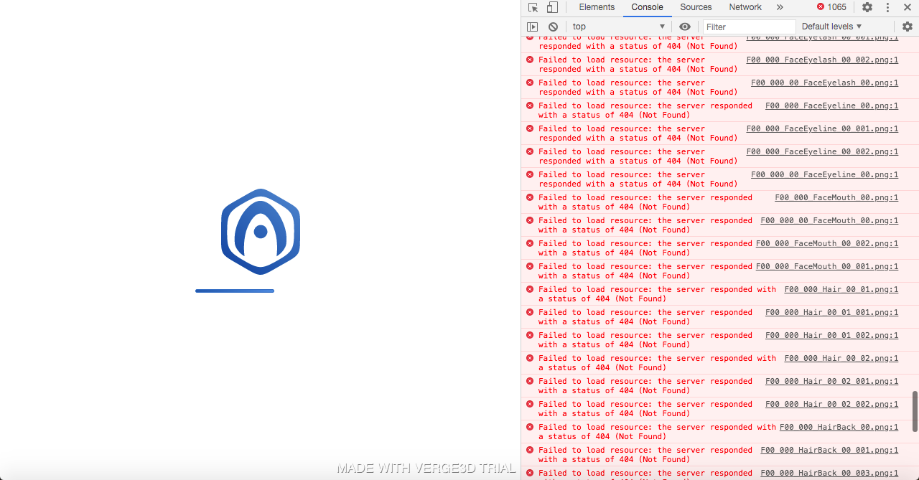
Task: Open link F00_000_FaceEyeline_00_002.png:1
Action: 822,151
